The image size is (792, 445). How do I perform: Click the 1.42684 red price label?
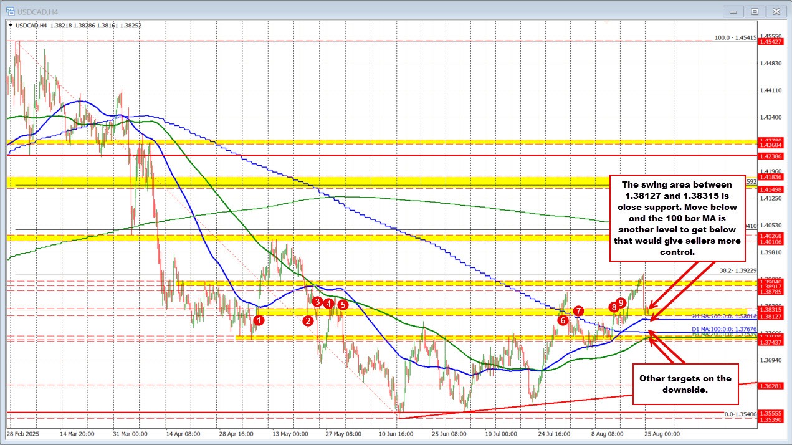tap(771, 146)
